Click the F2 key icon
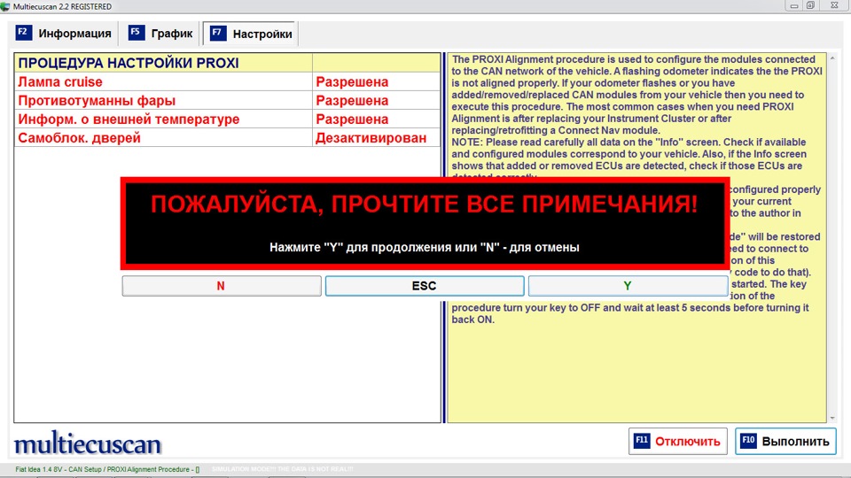Screen dimensions: 851x478 23,33
